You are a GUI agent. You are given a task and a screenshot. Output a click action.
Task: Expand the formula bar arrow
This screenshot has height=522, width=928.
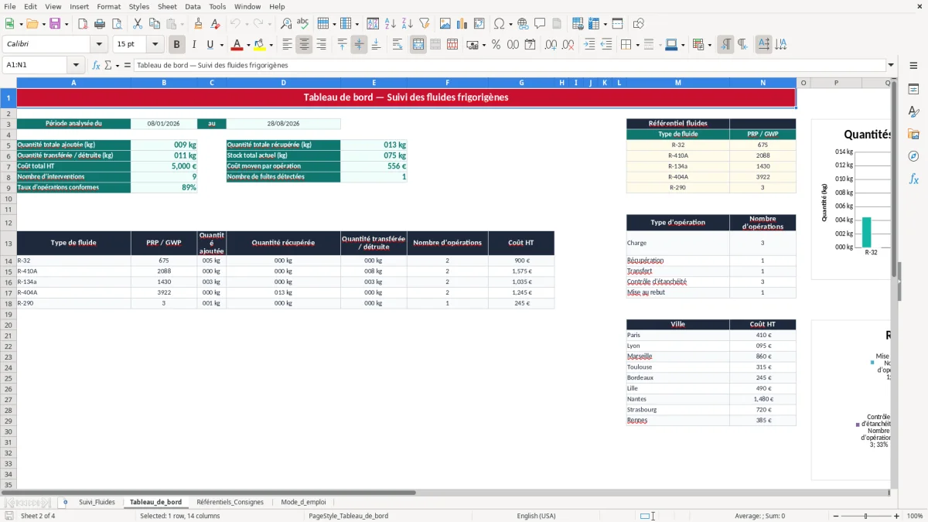(892, 65)
